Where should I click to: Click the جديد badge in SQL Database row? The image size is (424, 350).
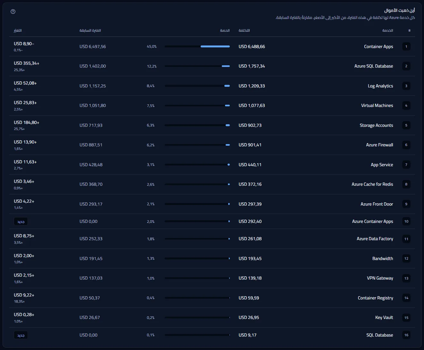point(21,335)
